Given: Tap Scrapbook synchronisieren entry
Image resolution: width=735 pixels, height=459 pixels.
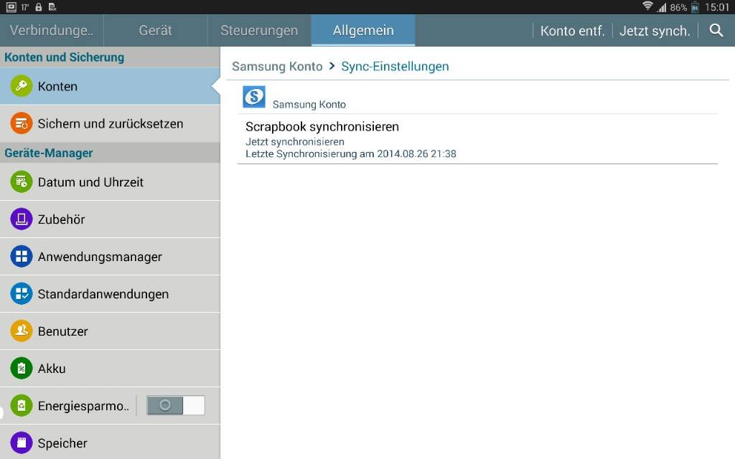Looking at the screenshot, I should (477, 139).
